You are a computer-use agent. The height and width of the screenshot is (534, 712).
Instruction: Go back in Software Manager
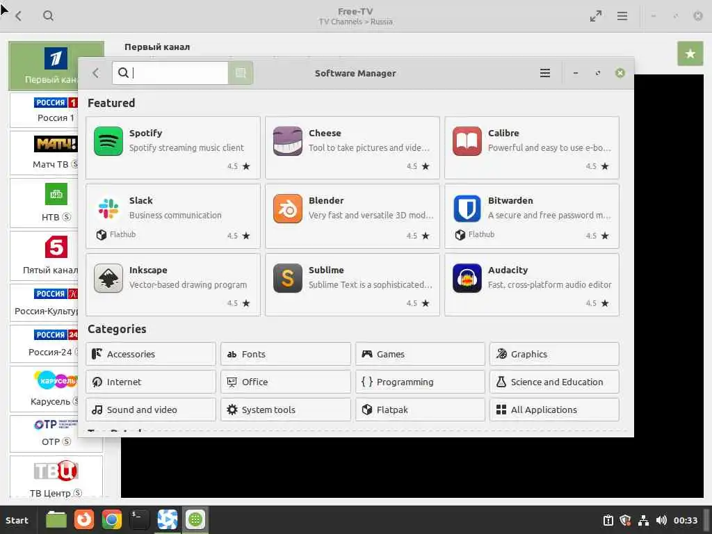click(96, 73)
